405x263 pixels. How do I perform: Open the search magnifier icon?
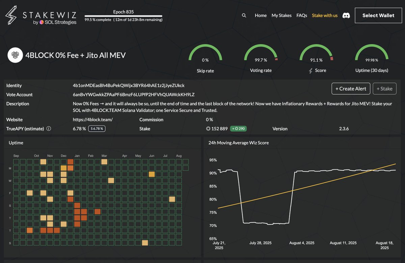(x=244, y=16)
